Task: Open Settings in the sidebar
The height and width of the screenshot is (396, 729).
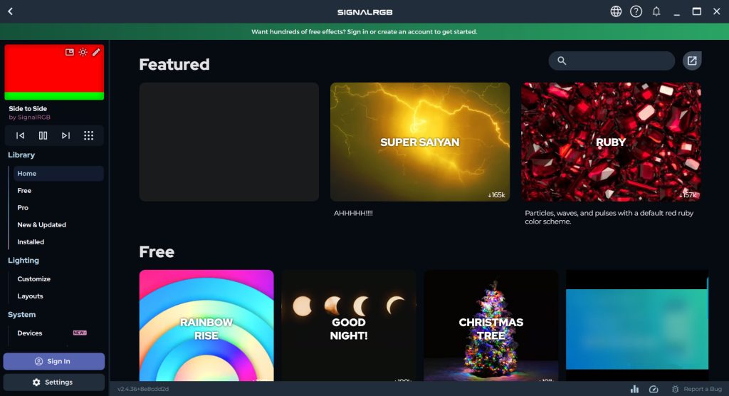Action: (54, 382)
